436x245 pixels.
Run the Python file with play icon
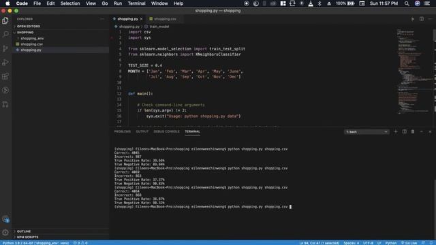tap(413, 19)
